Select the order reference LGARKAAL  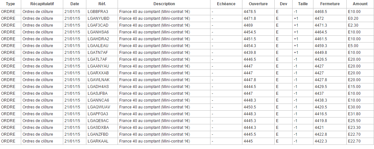click(x=98, y=141)
